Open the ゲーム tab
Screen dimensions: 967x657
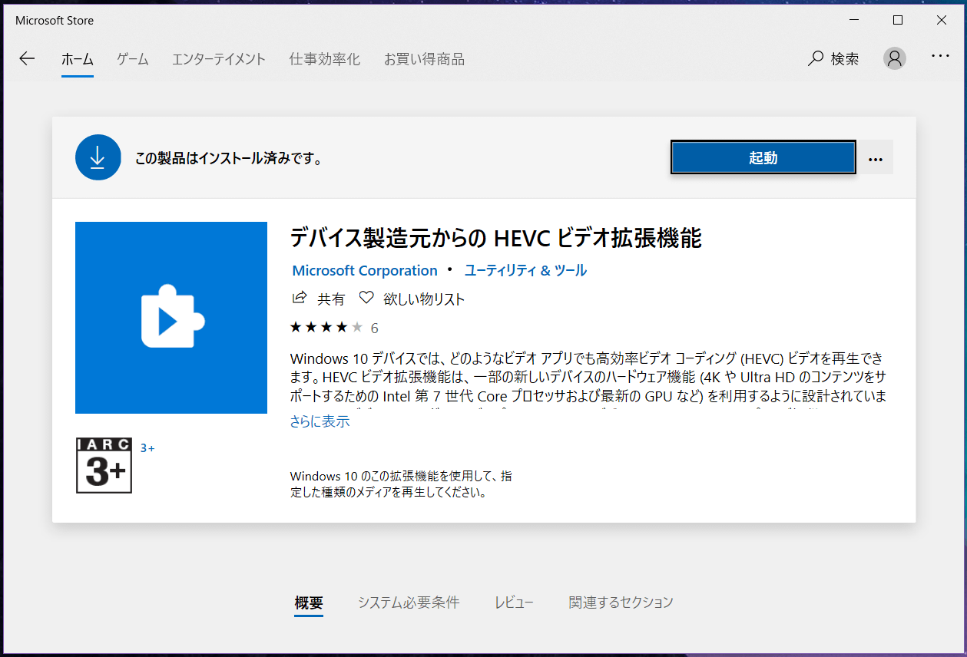point(133,59)
